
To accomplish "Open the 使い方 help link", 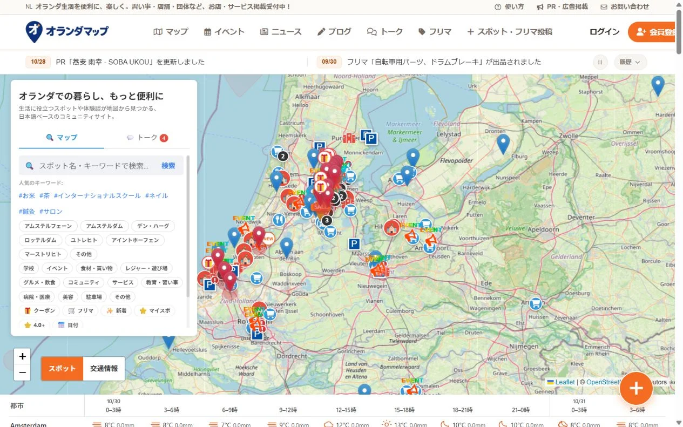I will pyautogui.click(x=509, y=7).
